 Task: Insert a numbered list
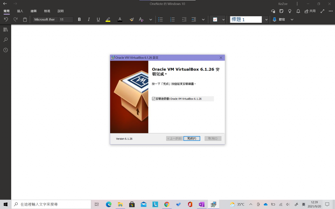172,19
